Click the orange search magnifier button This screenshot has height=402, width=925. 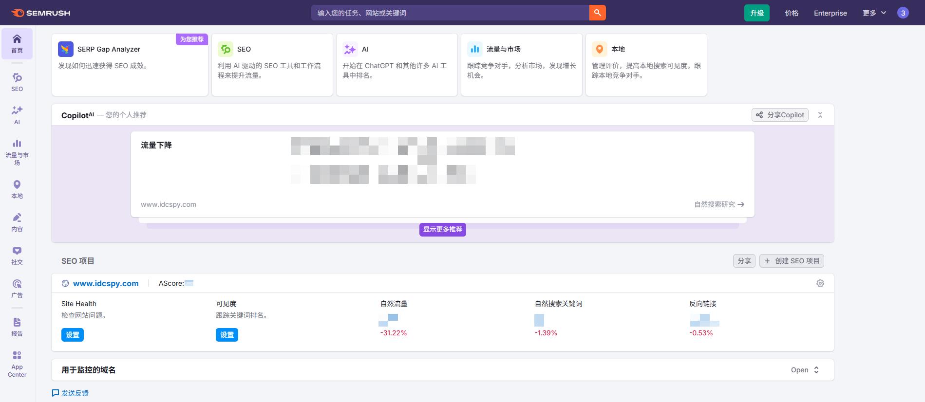(x=597, y=13)
